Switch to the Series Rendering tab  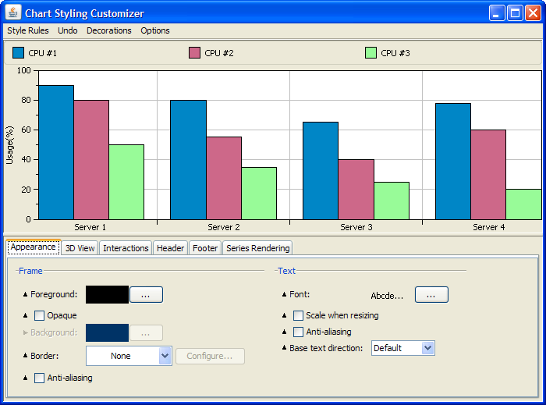pos(258,248)
